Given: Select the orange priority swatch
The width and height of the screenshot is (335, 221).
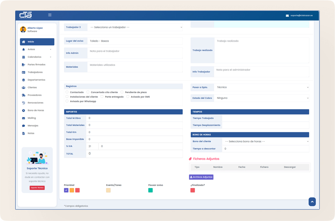Looking at the screenshot, I should (x=72, y=190).
